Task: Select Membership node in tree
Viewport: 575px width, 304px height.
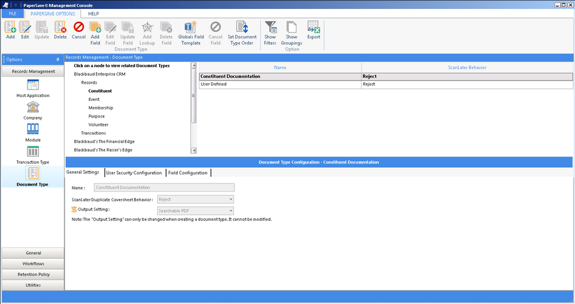Action: pyautogui.click(x=101, y=108)
